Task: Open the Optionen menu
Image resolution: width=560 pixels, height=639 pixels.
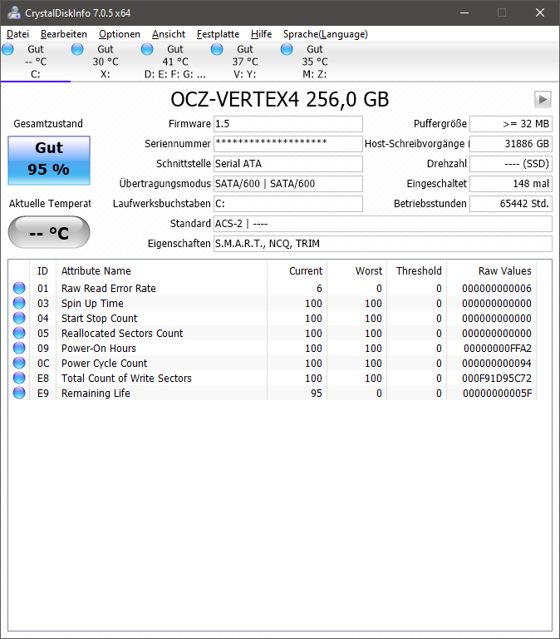Action: coord(120,34)
